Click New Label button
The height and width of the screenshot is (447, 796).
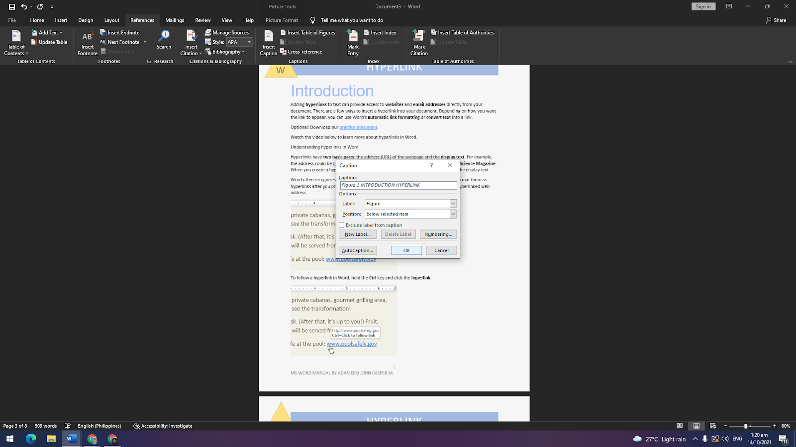(x=358, y=234)
